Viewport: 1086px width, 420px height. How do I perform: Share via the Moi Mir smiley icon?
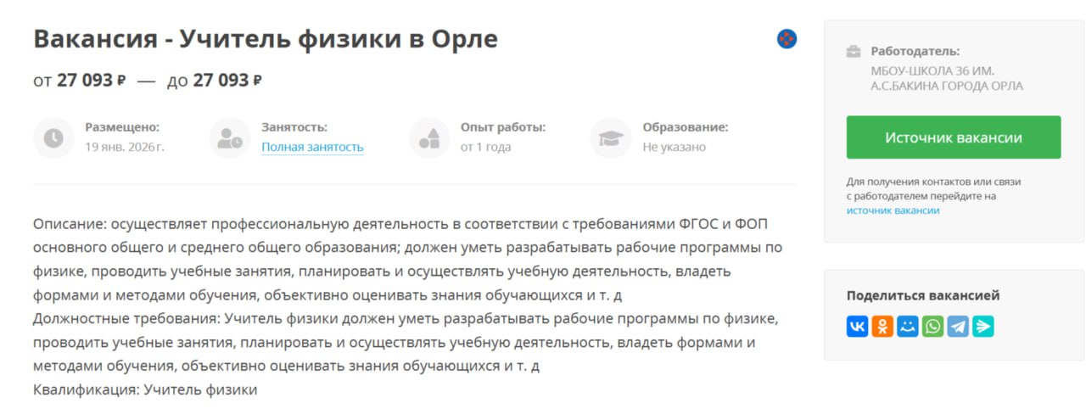click(x=908, y=327)
